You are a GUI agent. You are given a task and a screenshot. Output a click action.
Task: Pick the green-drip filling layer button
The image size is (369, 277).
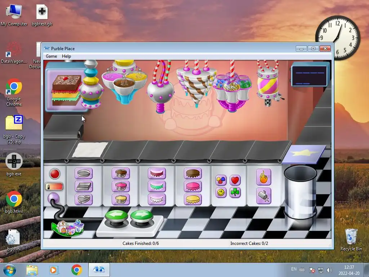[157, 186]
